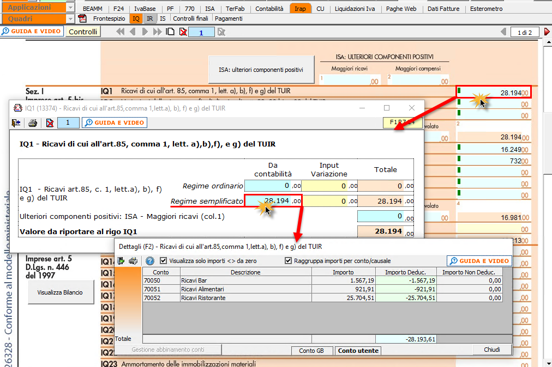Toggle 'Visualizza solo importi <> da zero' checkbox
Image resolution: width=552 pixels, height=367 pixels.
click(x=163, y=260)
